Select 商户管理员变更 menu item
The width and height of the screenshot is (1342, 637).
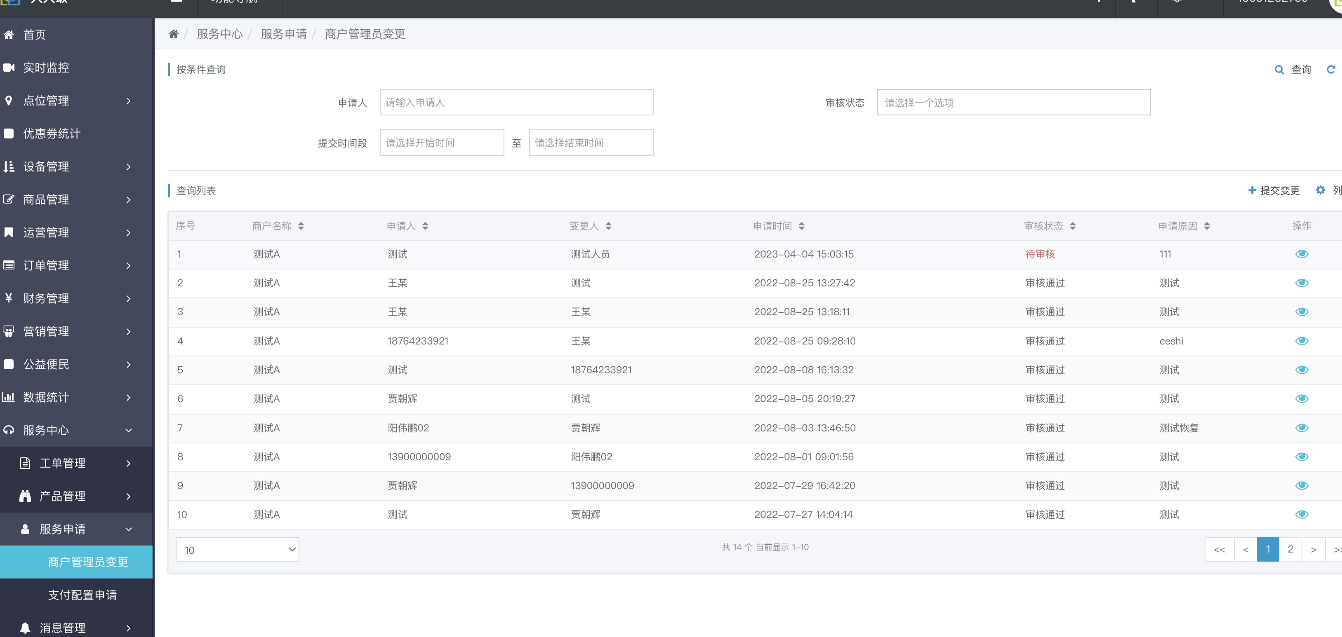click(76, 562)
